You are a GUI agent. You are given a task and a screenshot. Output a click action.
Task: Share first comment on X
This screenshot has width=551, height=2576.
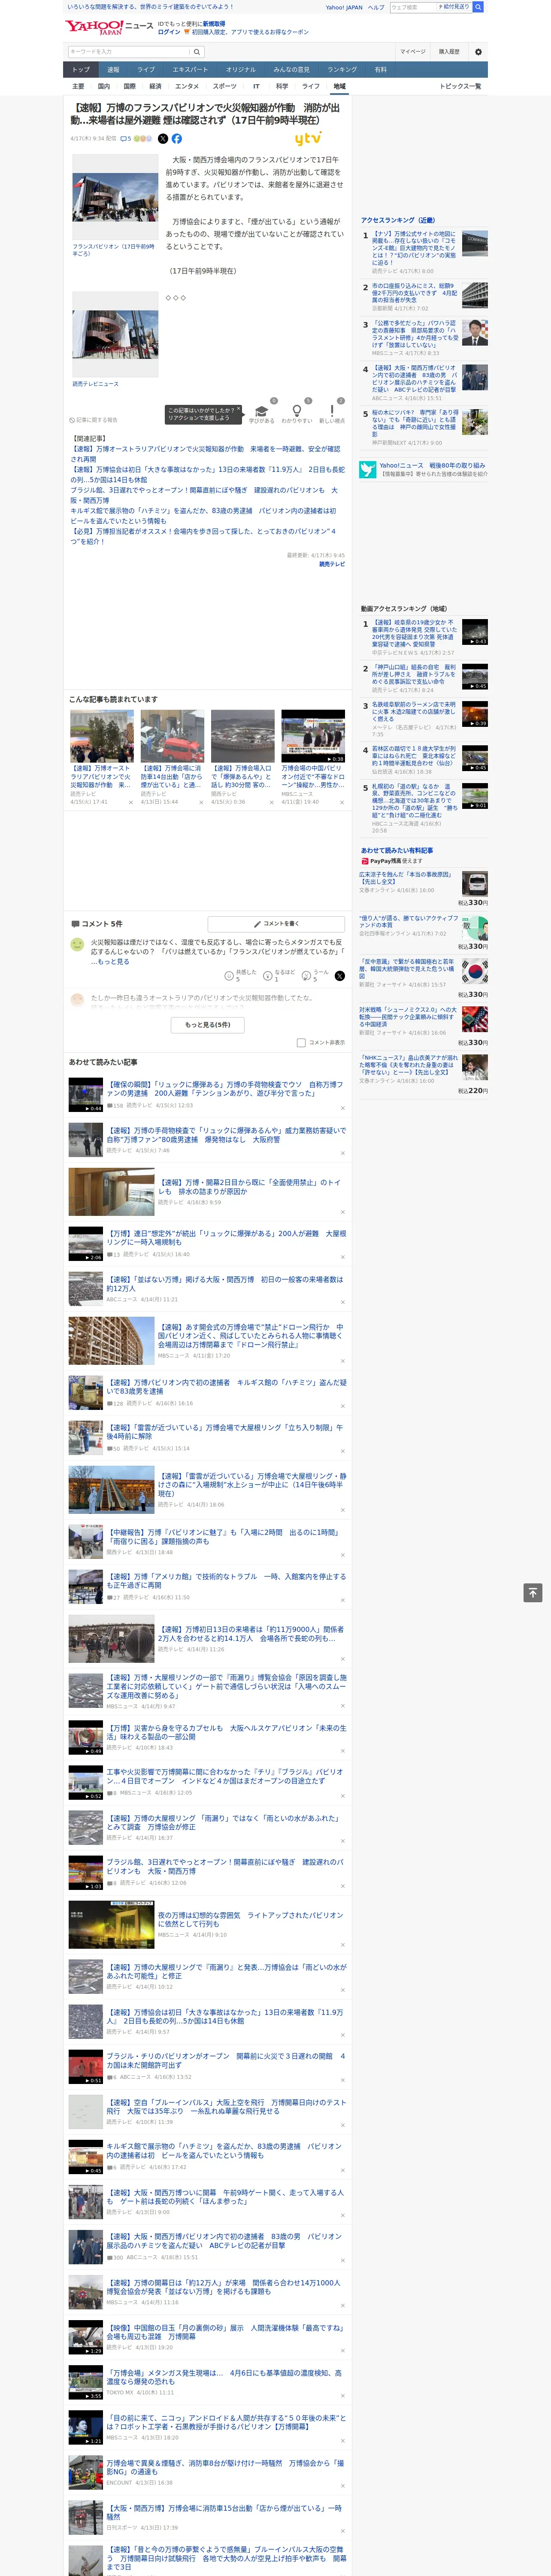click(339, 975)
